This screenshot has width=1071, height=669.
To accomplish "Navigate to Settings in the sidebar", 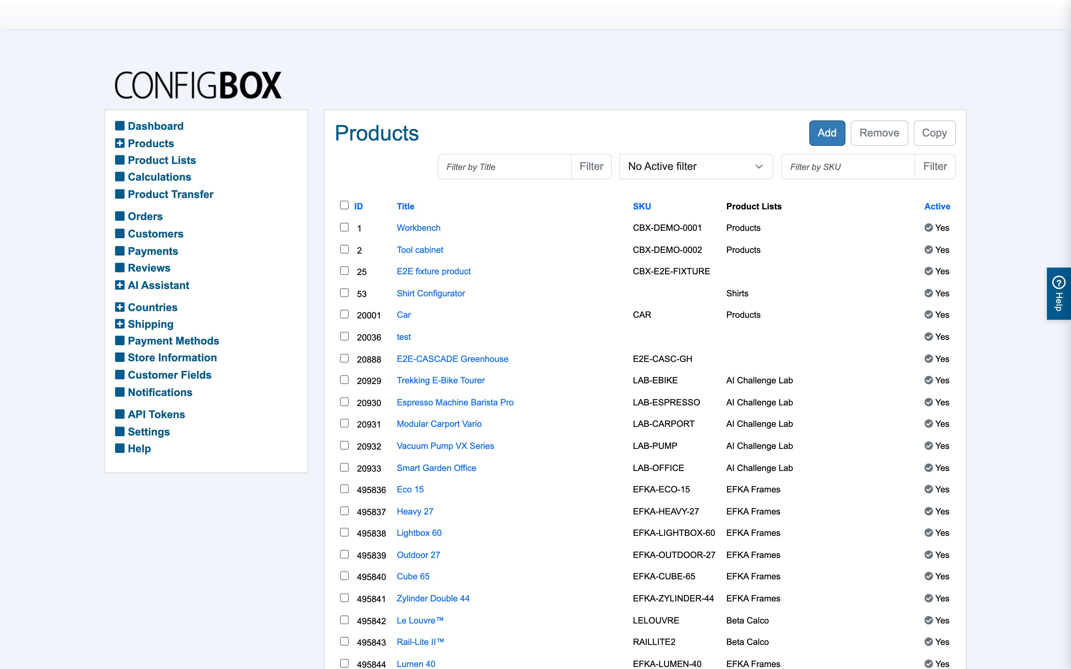I will pos(149,432).
